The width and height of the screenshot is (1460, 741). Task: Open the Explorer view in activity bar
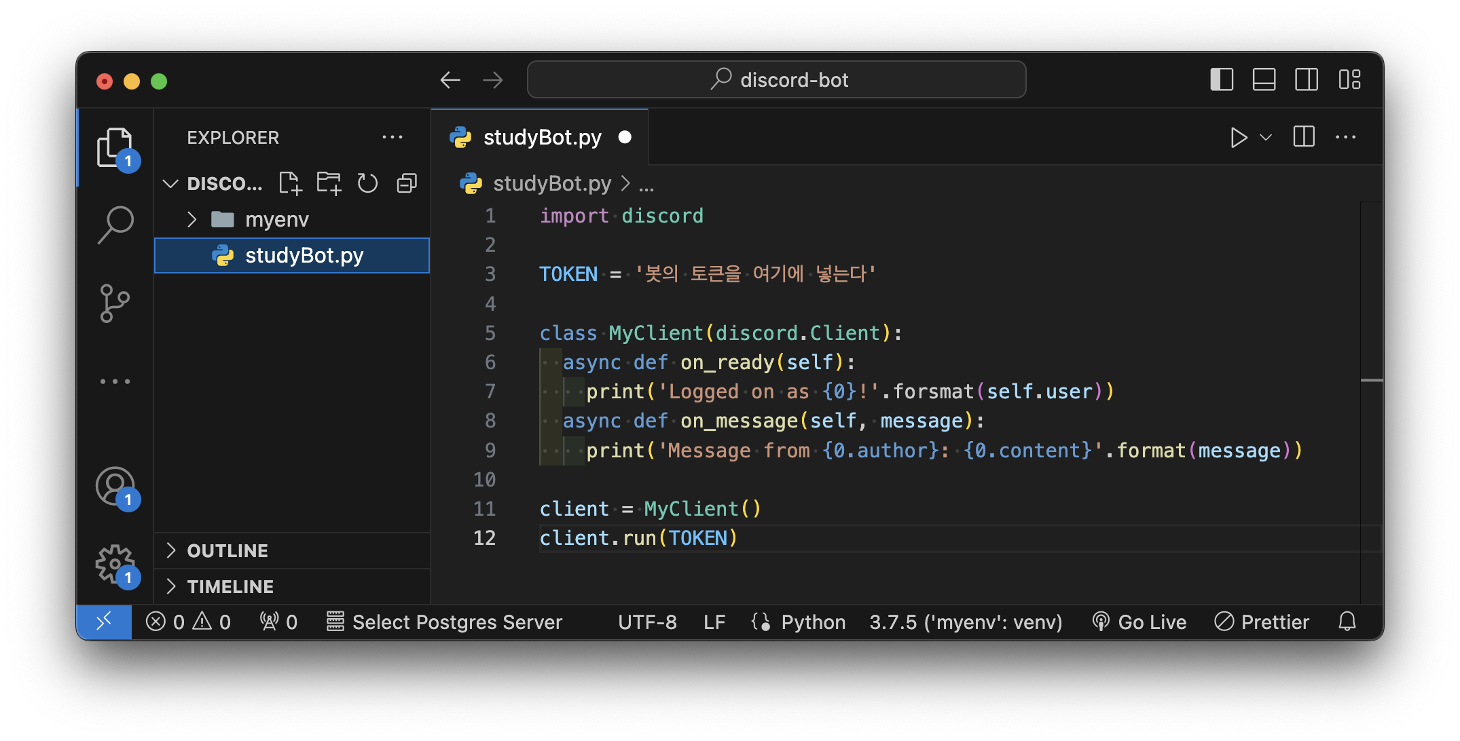(x=115, y=147)
